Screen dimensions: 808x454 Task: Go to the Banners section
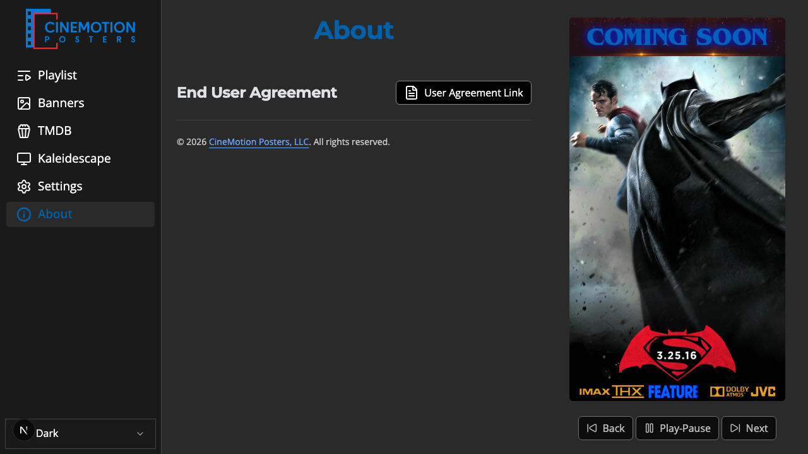coord(80,103)
